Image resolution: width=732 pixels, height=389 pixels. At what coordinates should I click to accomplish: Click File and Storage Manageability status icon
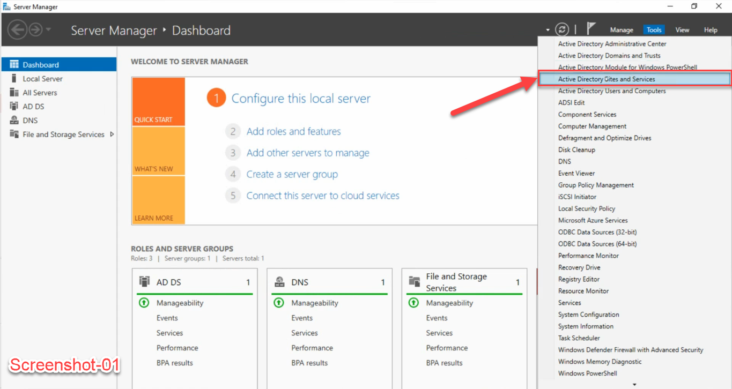[x=413, y=303]
